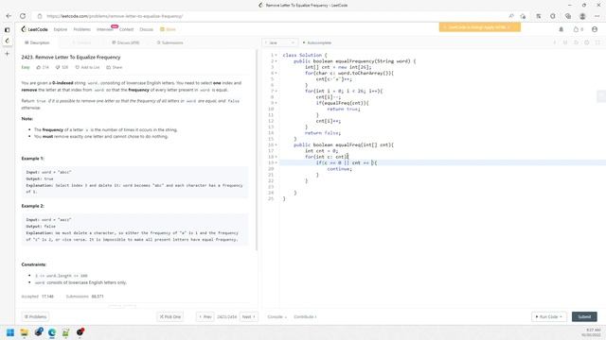The height and width of the screenshot is (340, 606).
Task: Fold code at line 2 equalFrequency method
Action: pos(276,61)
